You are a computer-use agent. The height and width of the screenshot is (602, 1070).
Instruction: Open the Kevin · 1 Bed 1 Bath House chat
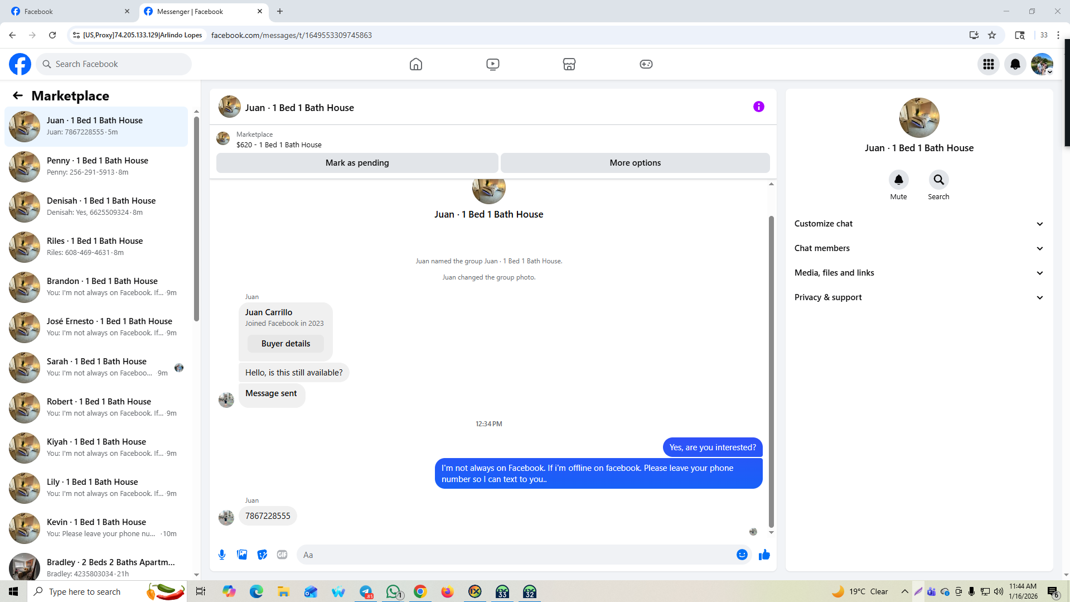[96, 528]
